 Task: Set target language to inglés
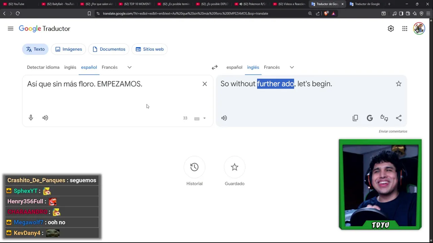pos(253,67)
